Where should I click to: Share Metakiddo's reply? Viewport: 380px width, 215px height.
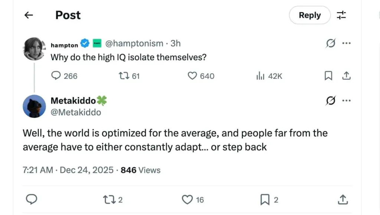point(343,199)
